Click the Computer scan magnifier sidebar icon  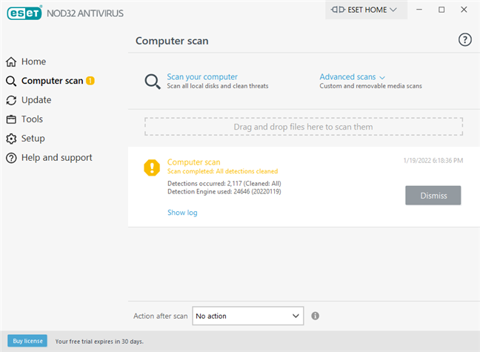pos(11,81)
